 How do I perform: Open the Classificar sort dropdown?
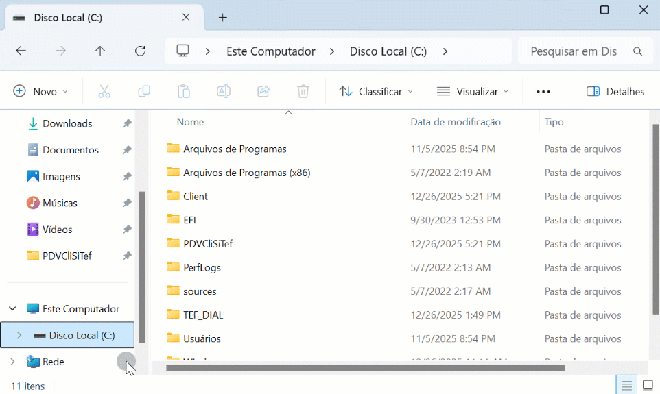pyautogui.click(x=376, y=91)
